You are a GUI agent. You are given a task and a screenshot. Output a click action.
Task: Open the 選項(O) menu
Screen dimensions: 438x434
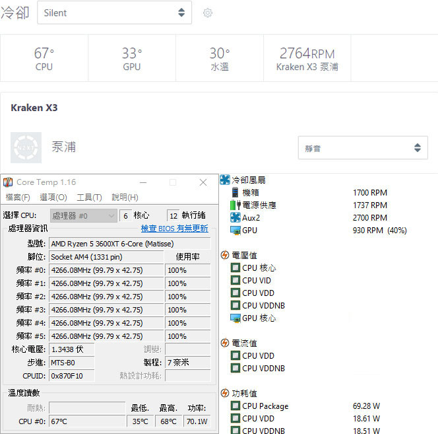click(x=53, y=198)
